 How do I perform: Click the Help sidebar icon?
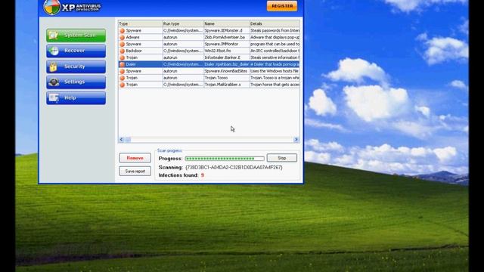coord(54,97)
